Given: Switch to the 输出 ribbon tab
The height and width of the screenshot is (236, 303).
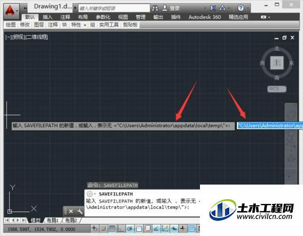Looking at the screenshot, I should 158,17.
